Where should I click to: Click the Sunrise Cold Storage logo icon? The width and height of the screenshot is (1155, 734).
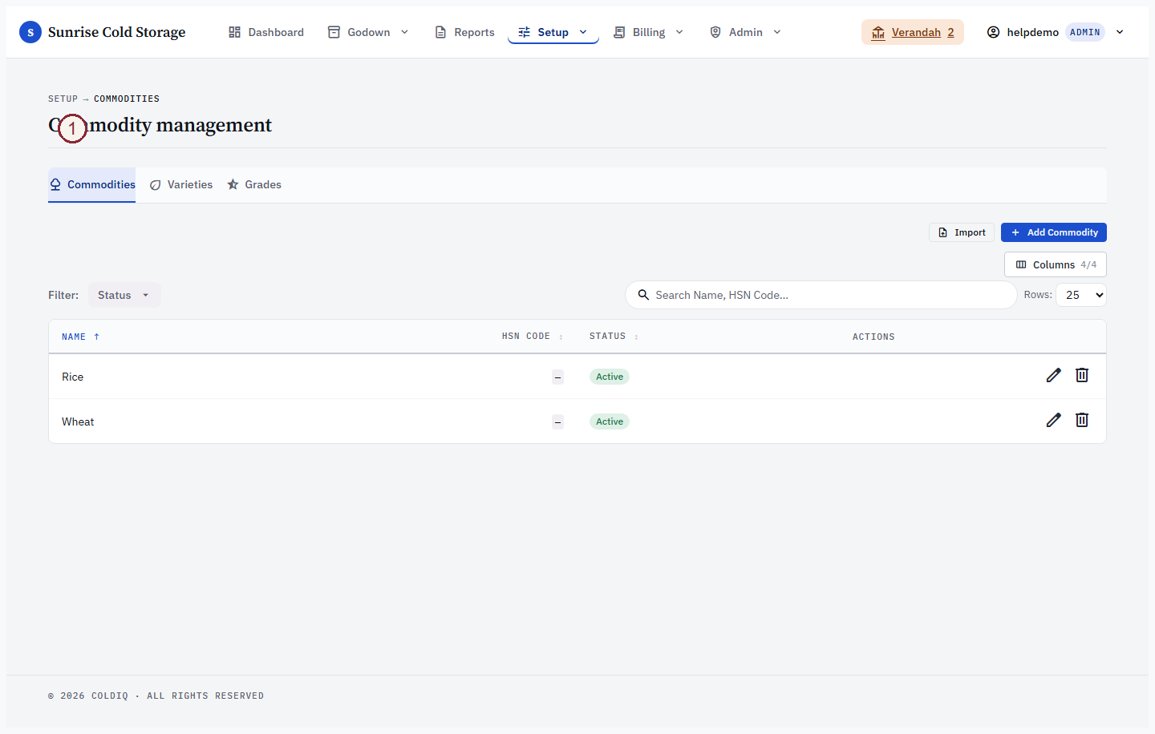click(x=30, y=32)
